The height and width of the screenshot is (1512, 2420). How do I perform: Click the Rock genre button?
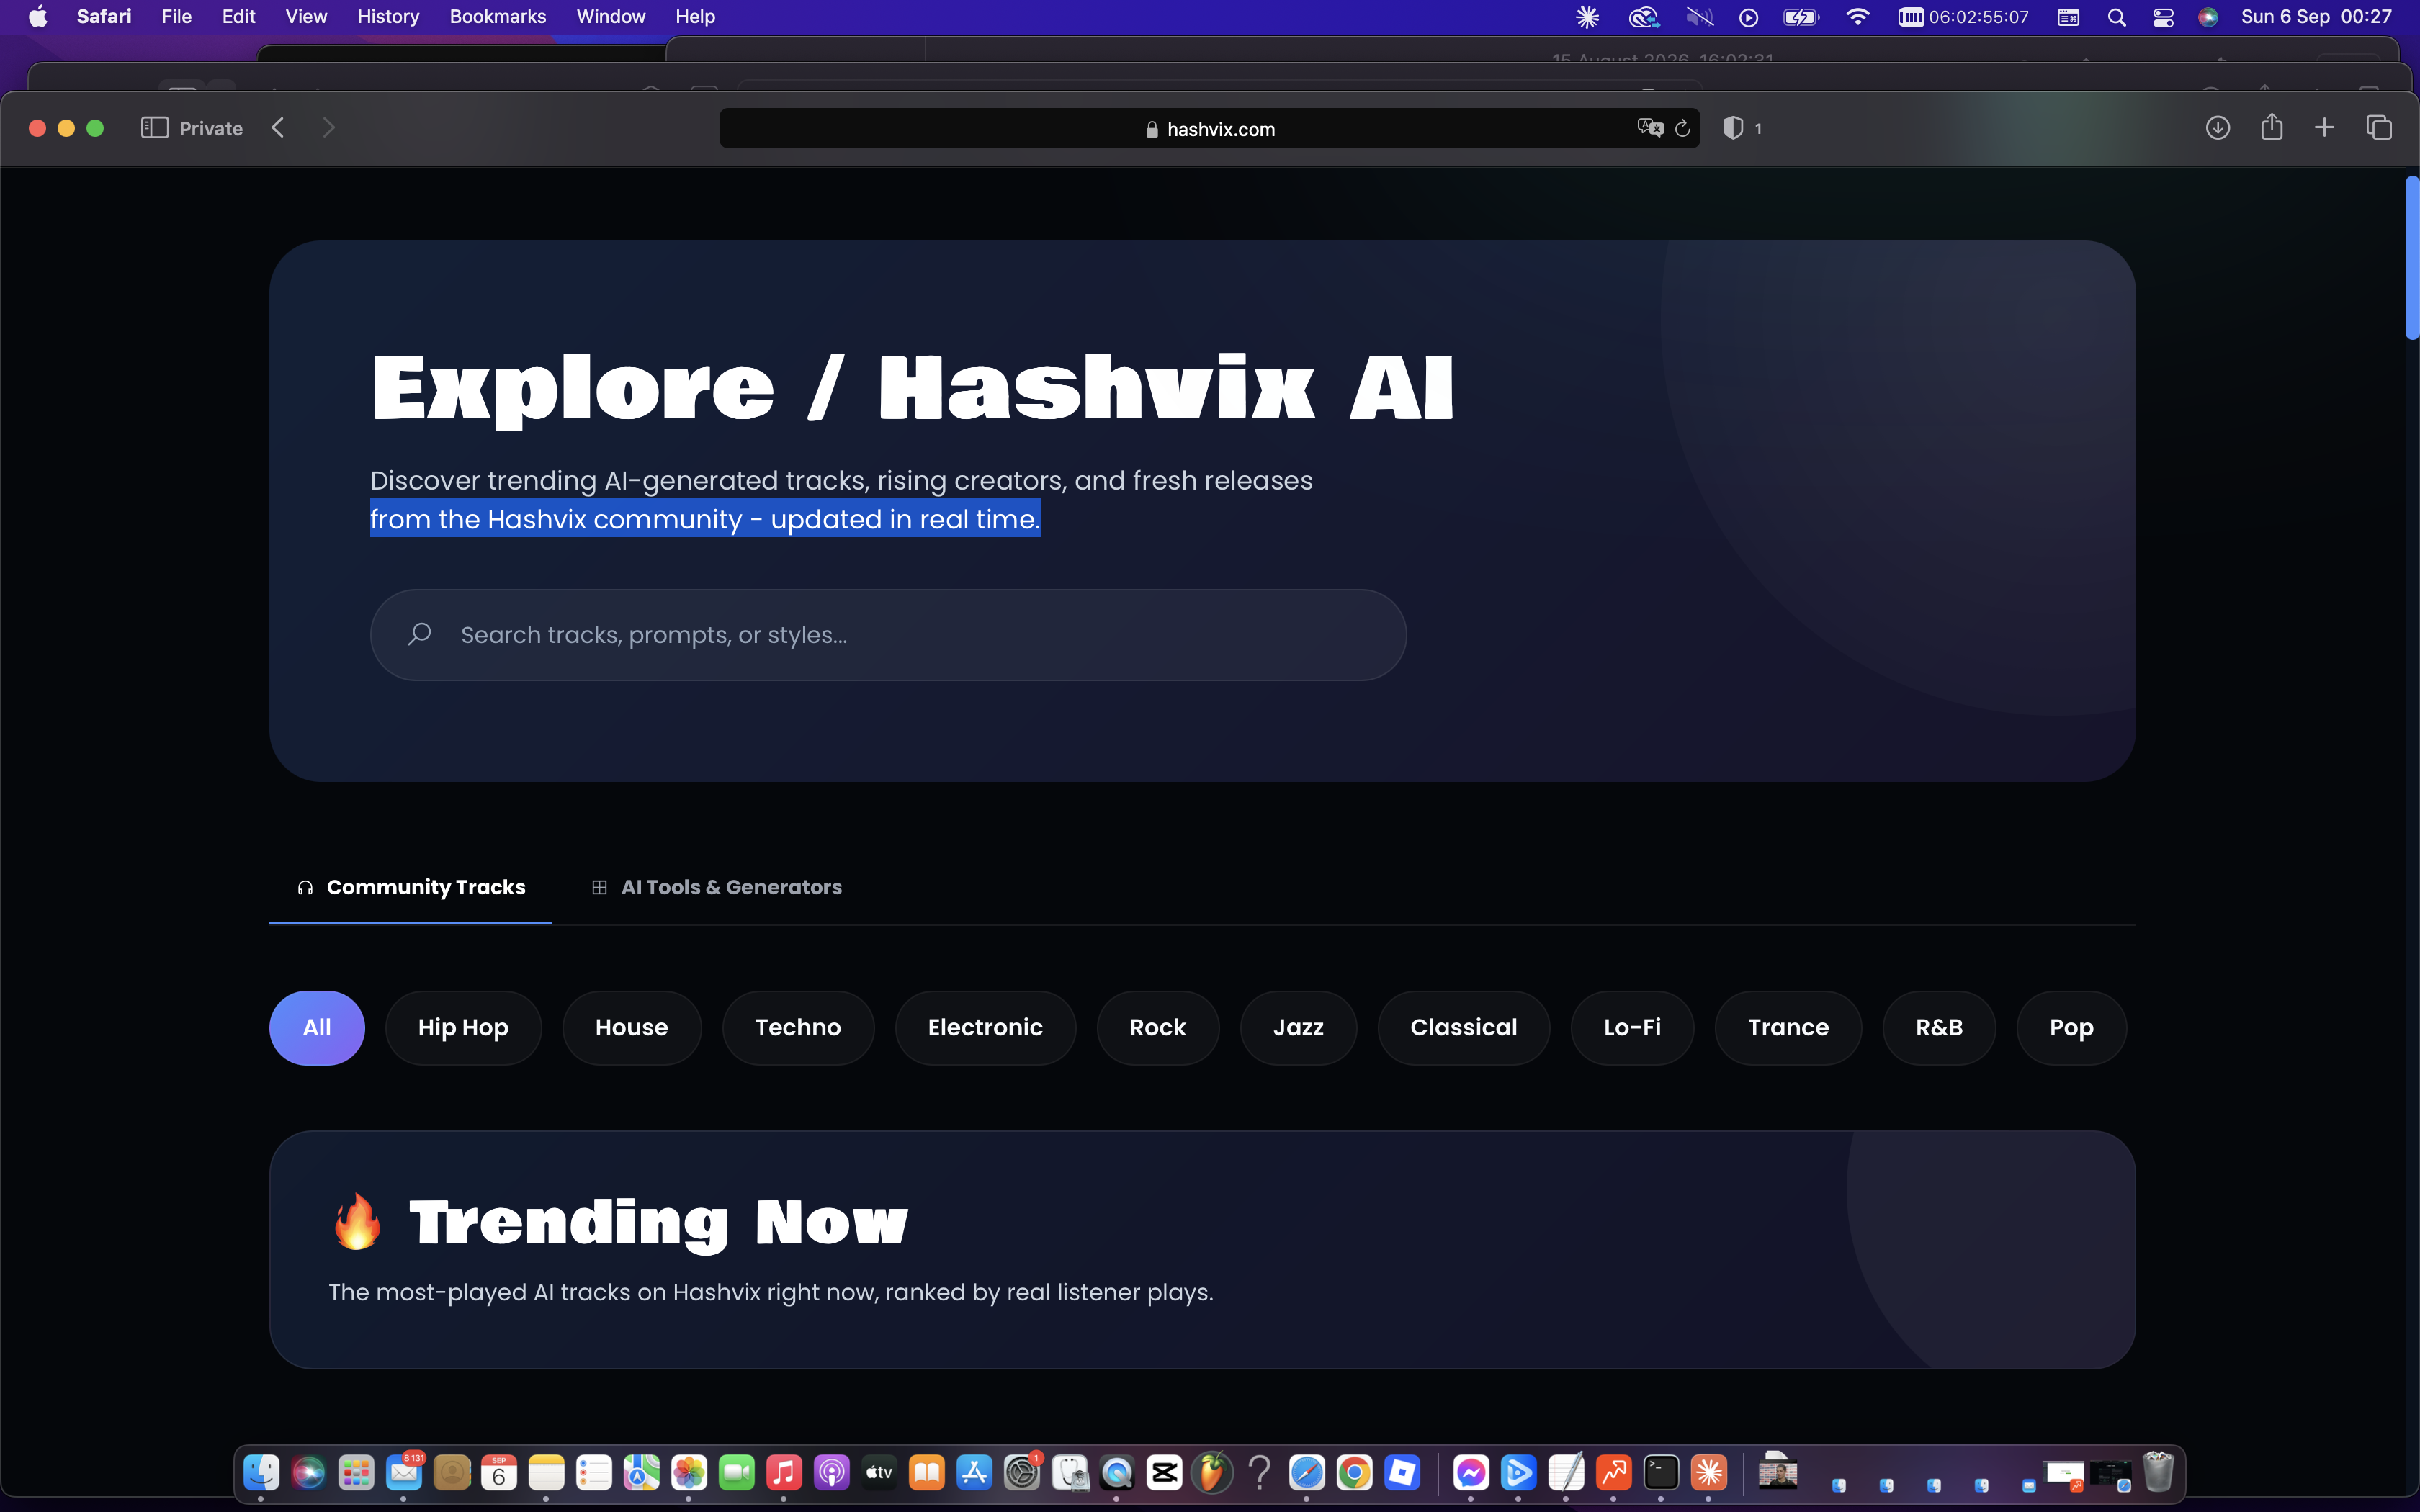(1158, 1028)
